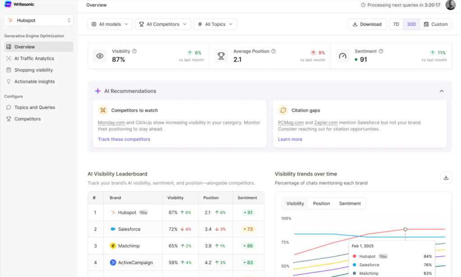Click the Average Position trophy icon
This screenshot has width=461, height=277.
[x=221, y=56]
